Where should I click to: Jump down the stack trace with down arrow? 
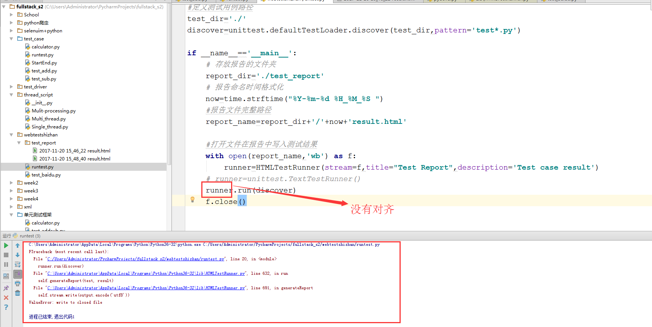pos(18,255)
